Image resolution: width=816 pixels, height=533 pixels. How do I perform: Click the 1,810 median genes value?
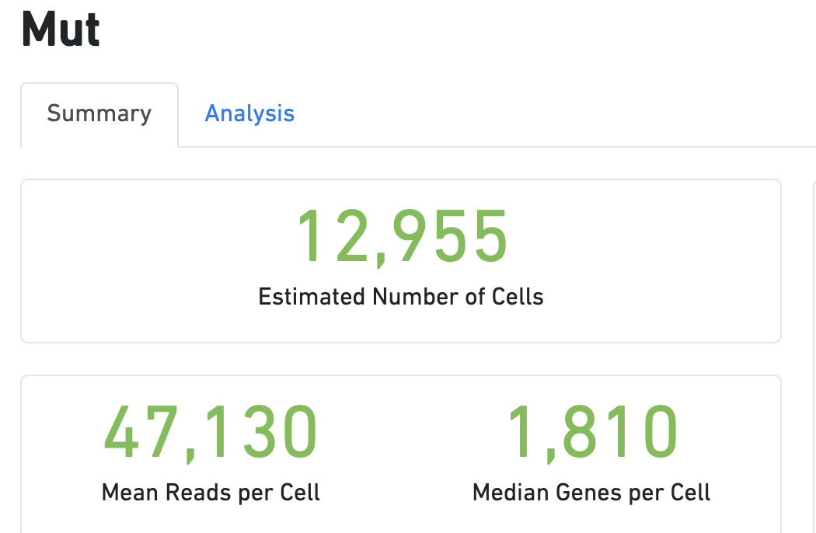coord(592,431)
